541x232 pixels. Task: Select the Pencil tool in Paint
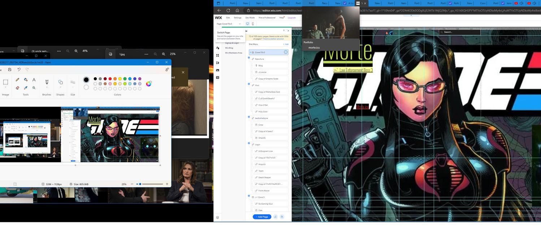click(x=17, y=80)
